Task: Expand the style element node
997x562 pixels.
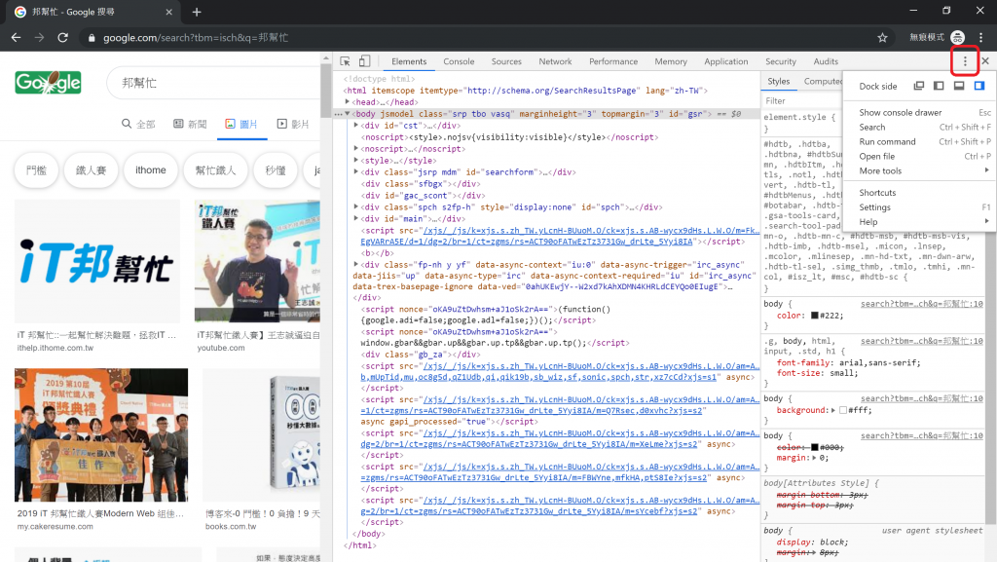Action: click(356, 160)
